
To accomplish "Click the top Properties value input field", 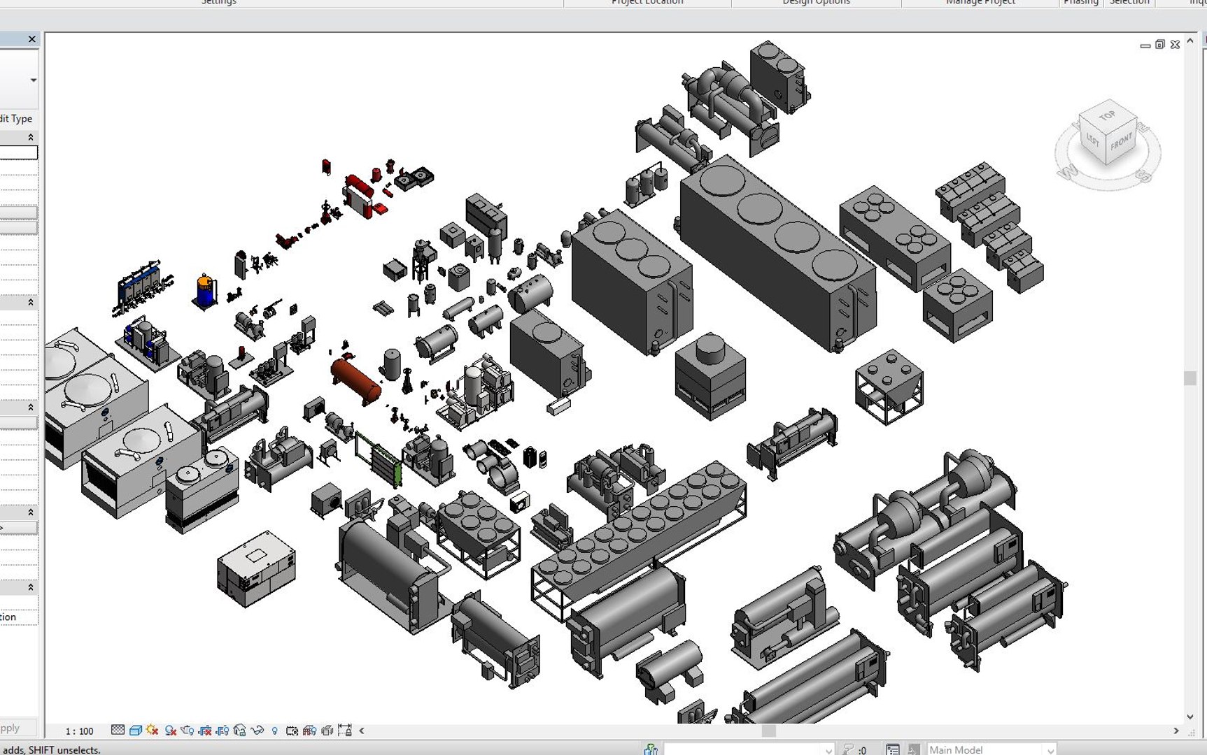I will click(19, 152).
